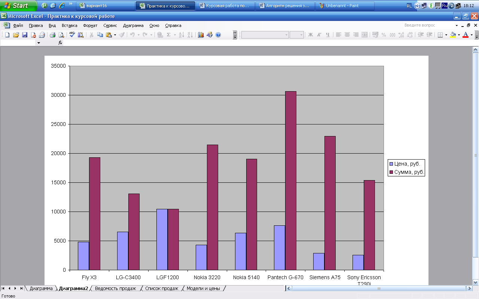Expand the AutoSum dropdown arrow
This screenshot has height=299, width=479.
175,35
